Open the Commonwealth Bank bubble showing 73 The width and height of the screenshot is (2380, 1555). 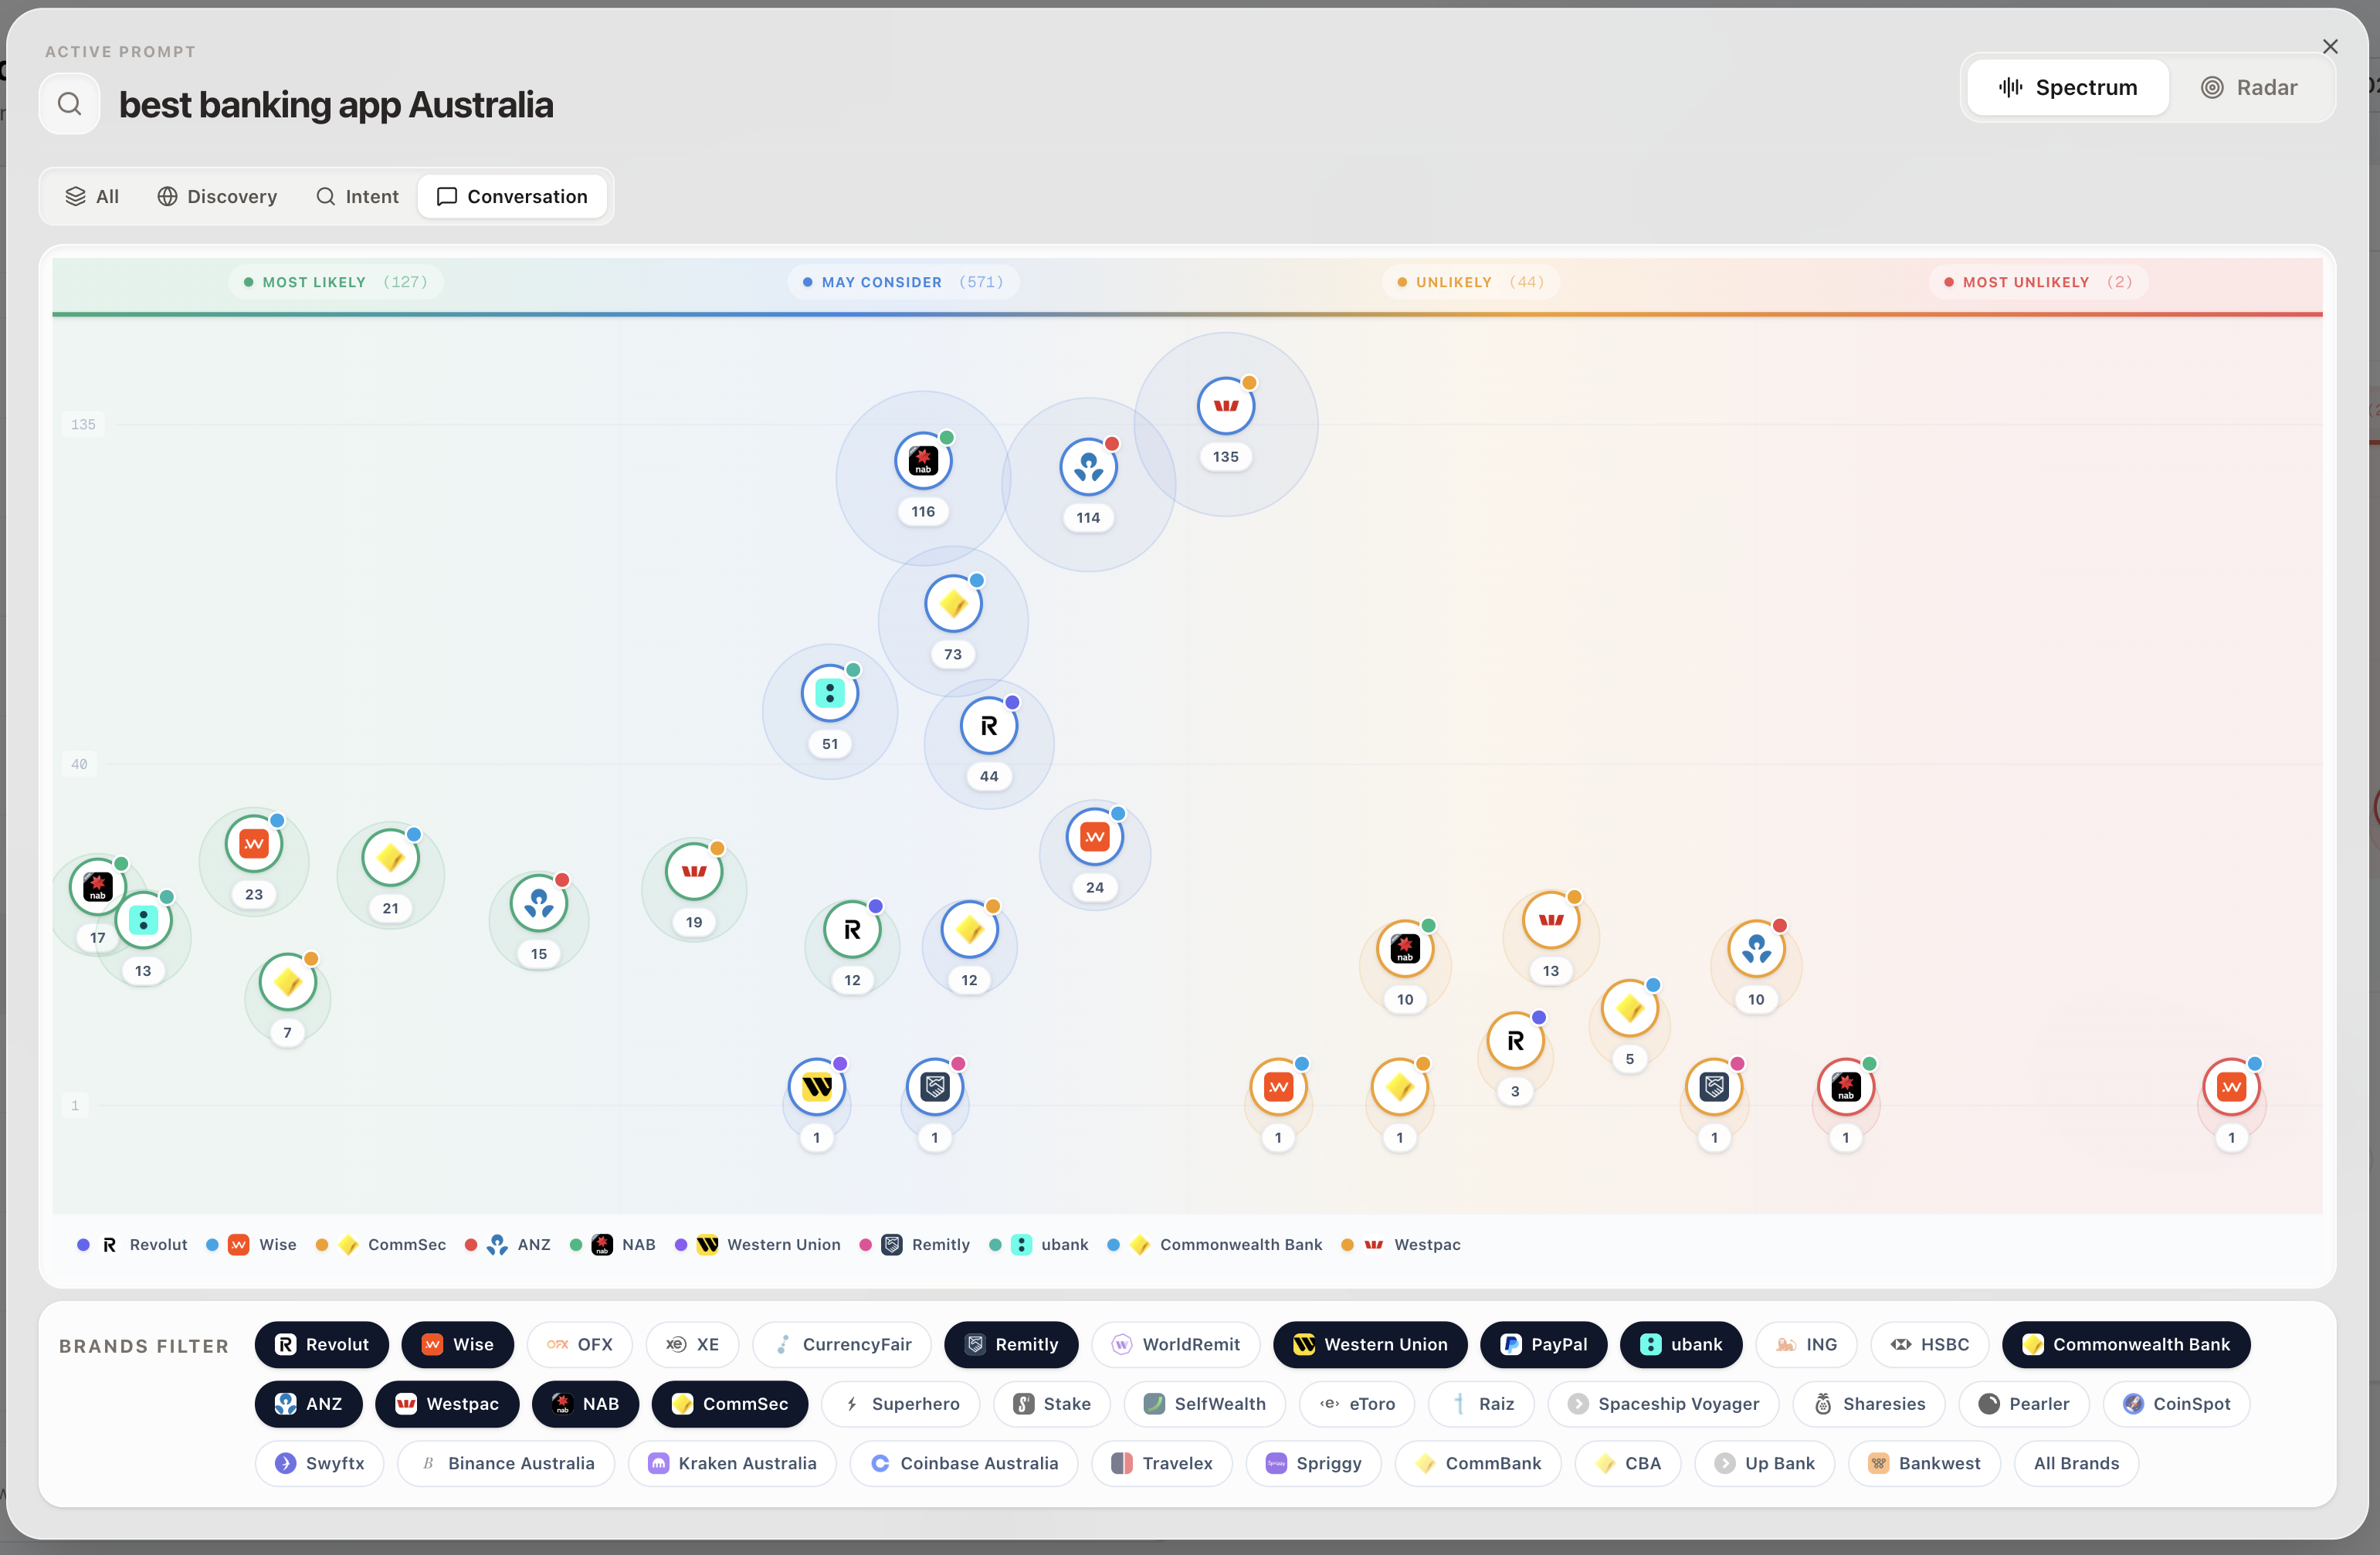click(953, 604)
